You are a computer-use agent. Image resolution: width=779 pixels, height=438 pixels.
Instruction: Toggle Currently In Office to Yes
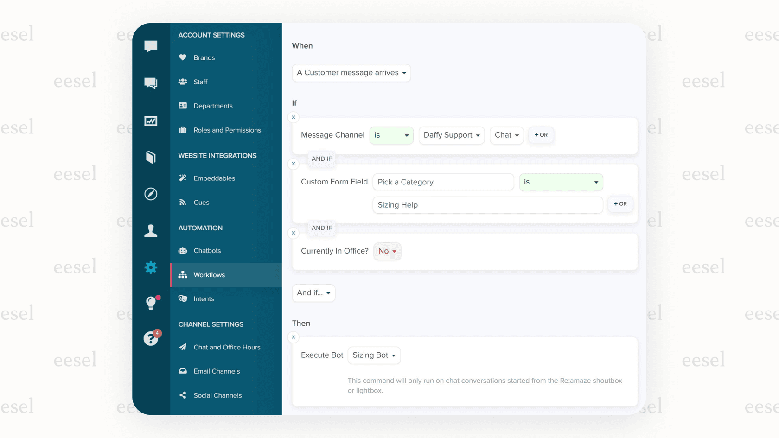pos(387,251)
